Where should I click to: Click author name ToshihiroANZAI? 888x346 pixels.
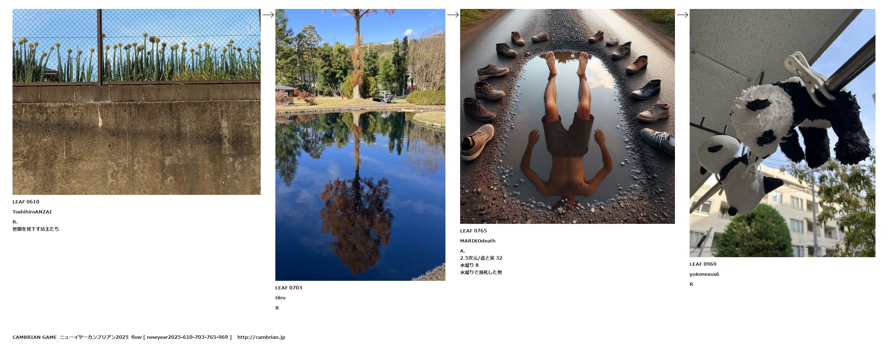[32, 212]
